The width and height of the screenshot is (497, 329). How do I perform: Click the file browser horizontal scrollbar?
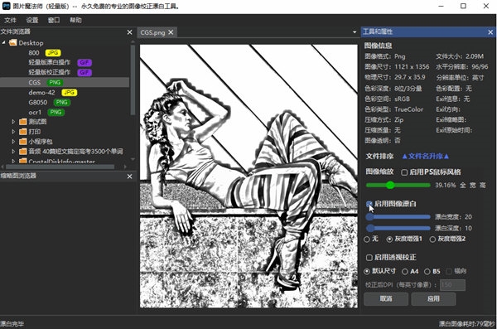pyautogui.click(x=60, y=167)
